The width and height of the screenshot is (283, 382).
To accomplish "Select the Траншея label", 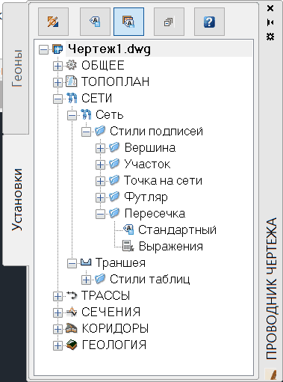I will click(x=120, y=262).
